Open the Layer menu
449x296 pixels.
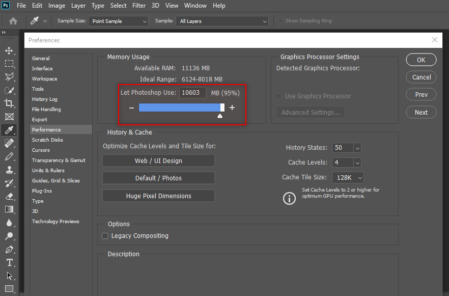(78, 6)
